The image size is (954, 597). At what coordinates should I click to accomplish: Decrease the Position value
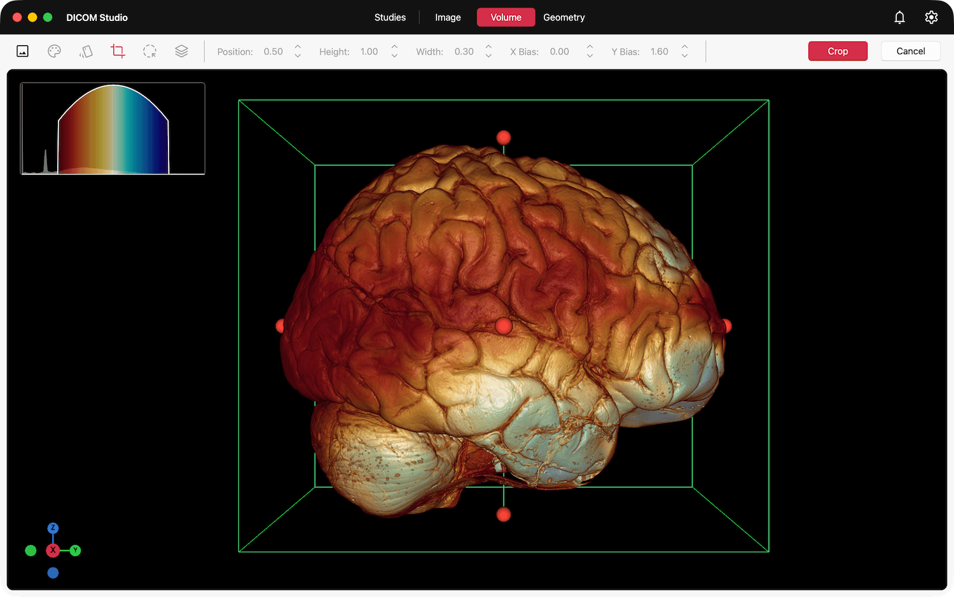point(298,56)
